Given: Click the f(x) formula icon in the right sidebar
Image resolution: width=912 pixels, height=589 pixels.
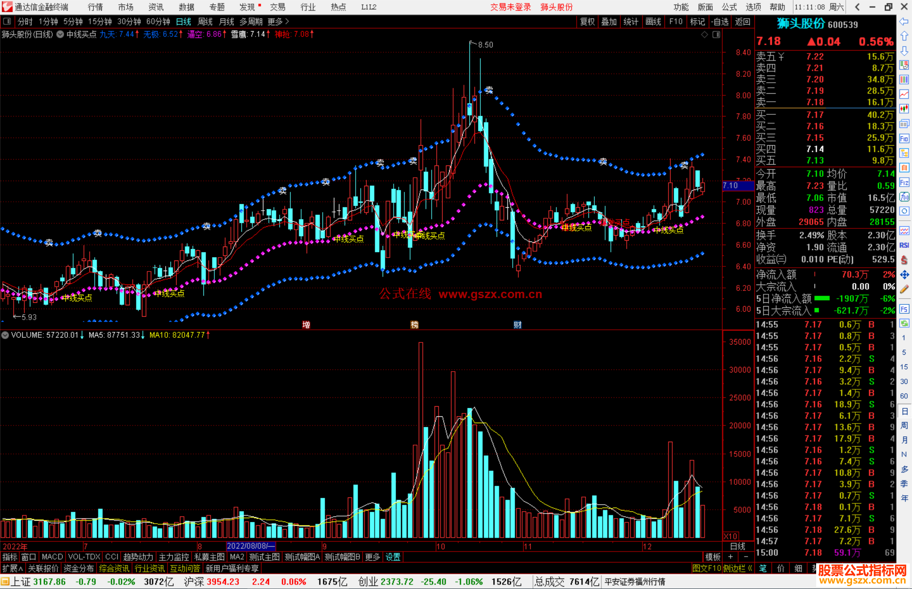Looking at the screenshot, I should 904,197.
